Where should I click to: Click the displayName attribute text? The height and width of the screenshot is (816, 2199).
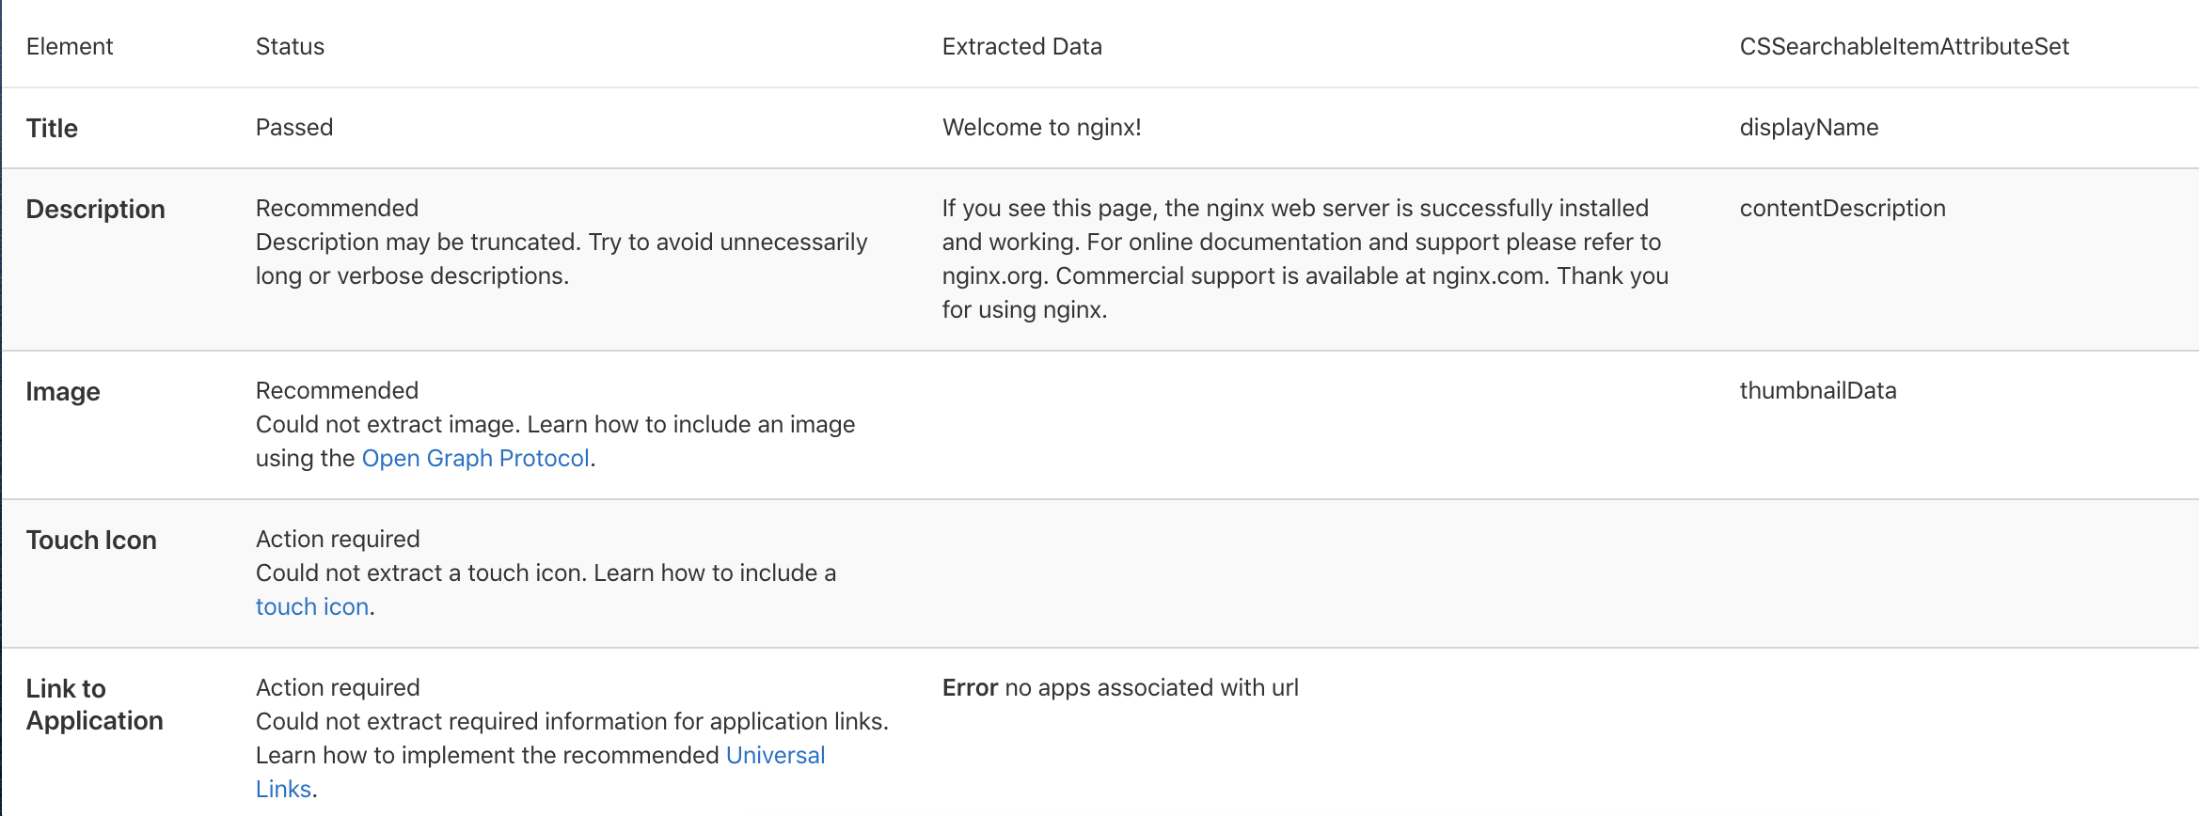click(1809, 127)
